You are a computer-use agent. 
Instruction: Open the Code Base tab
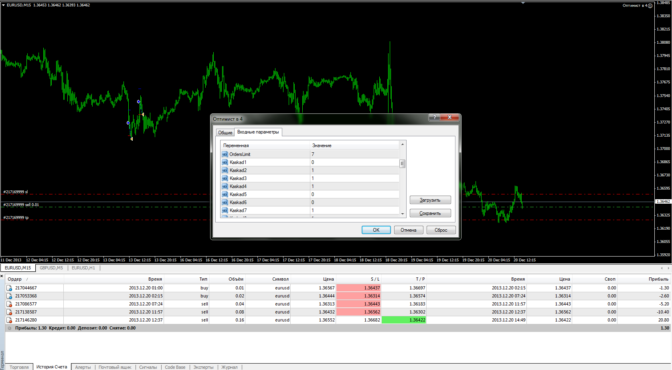click(175, 367)
